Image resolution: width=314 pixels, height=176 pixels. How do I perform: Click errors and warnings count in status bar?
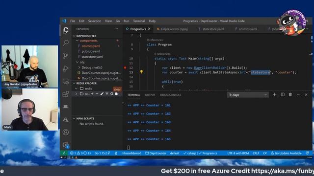click(80, 153)
